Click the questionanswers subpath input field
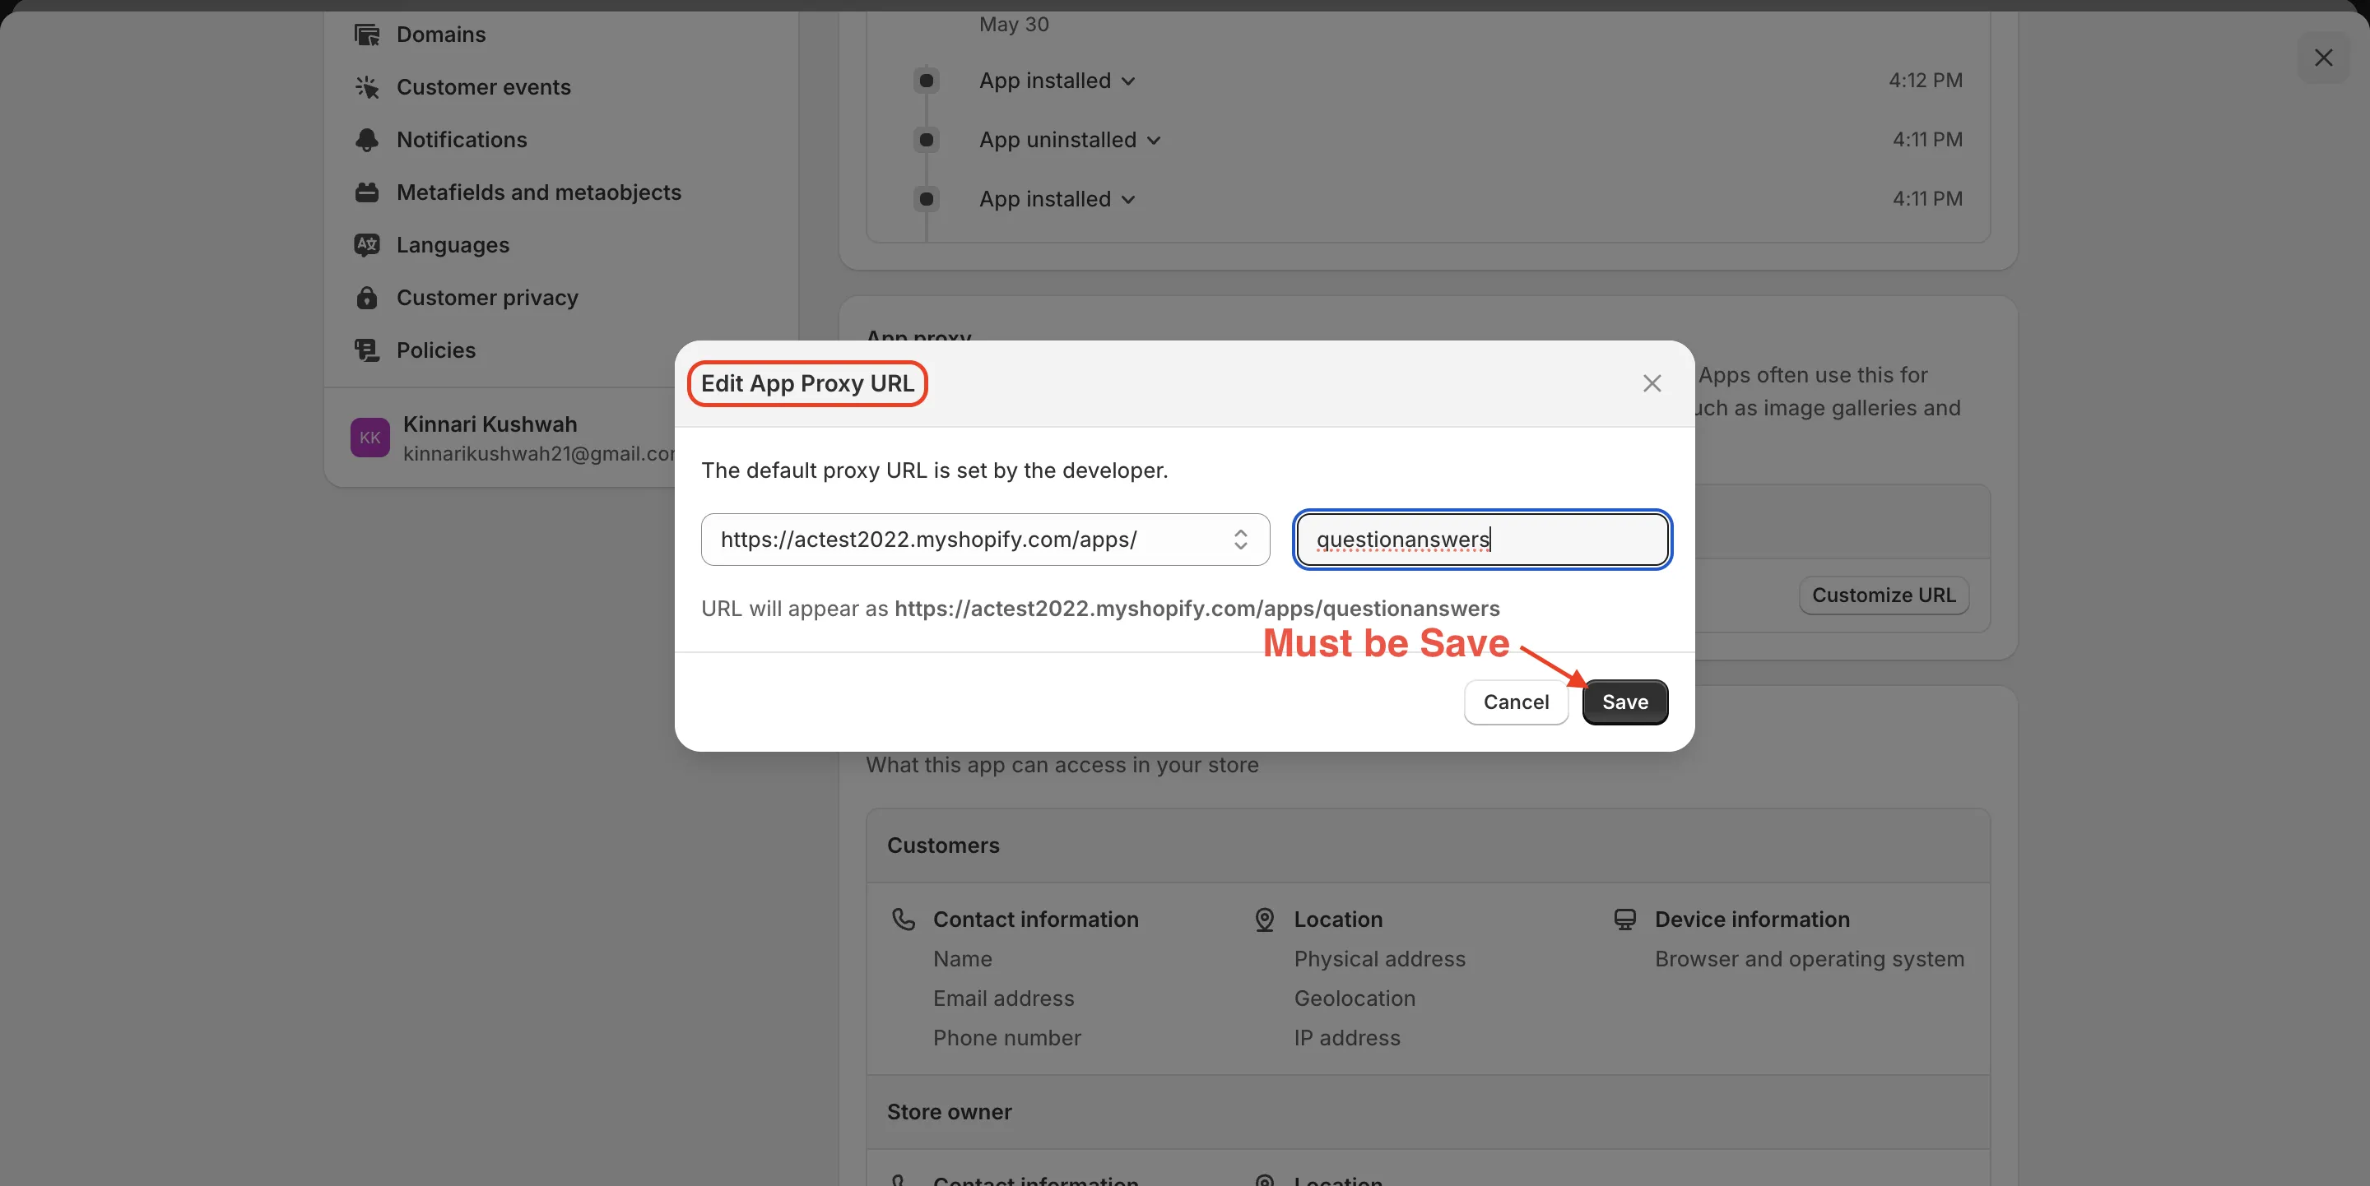The width and height of the screenshot is (2370, 1186). click(1482, 540)
